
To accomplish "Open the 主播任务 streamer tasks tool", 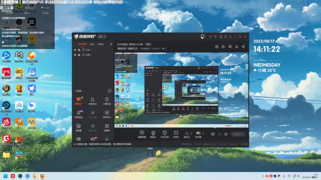I will click(x=107, y=101).
